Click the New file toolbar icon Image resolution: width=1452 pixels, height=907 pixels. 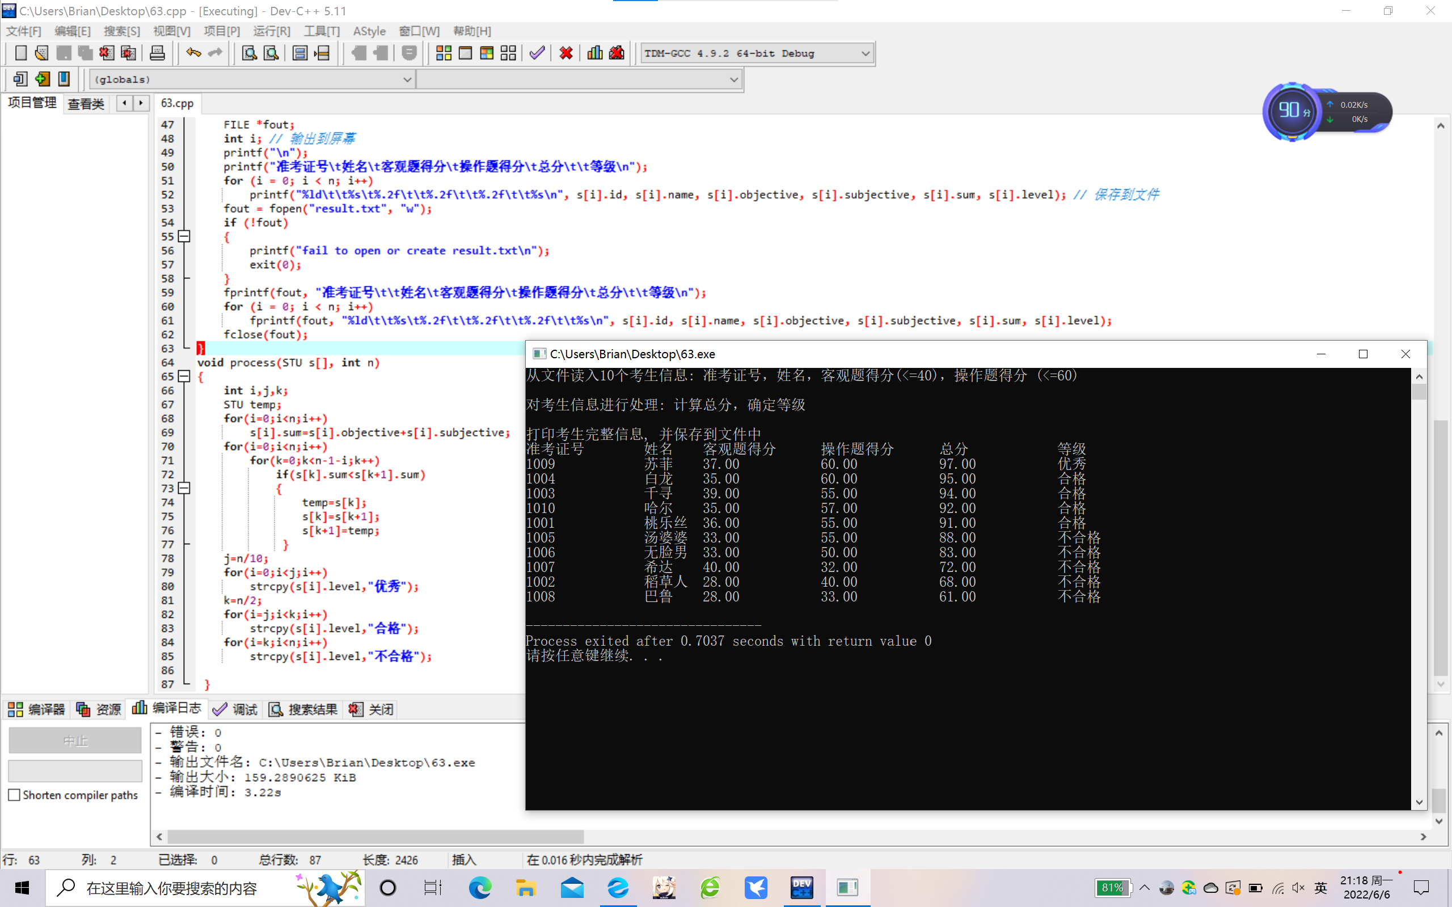pyautogui.click(x=20, y=53)
